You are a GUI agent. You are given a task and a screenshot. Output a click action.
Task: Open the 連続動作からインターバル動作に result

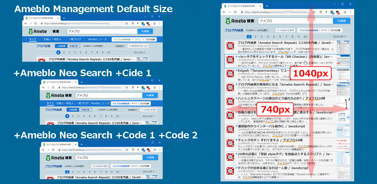271,126
